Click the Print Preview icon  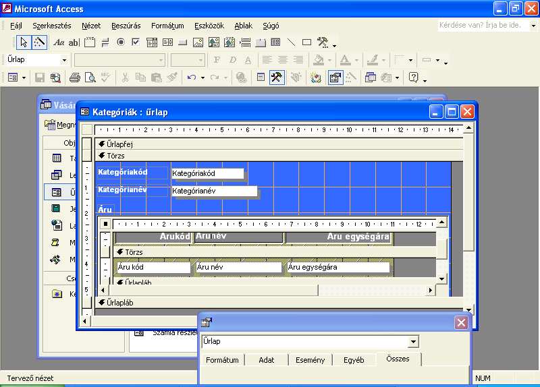(90, 78)
